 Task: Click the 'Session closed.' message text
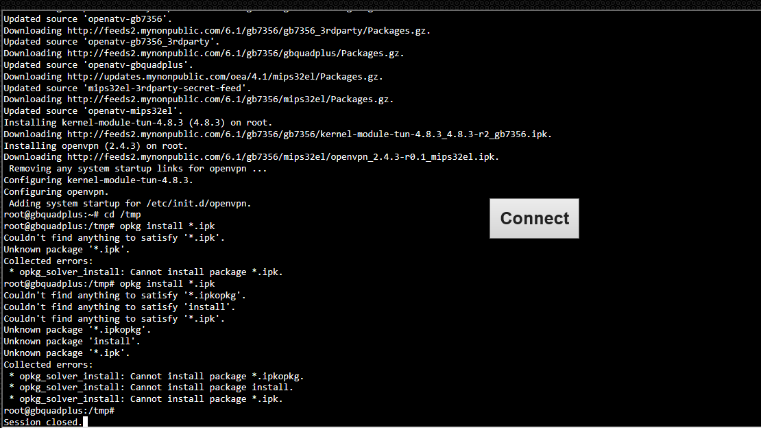(x=43, y=423)
